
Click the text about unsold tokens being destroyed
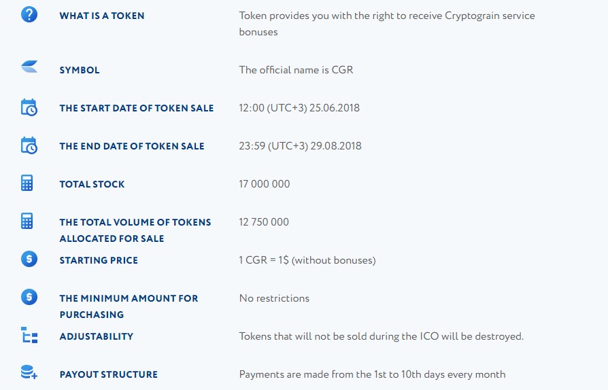381,336
